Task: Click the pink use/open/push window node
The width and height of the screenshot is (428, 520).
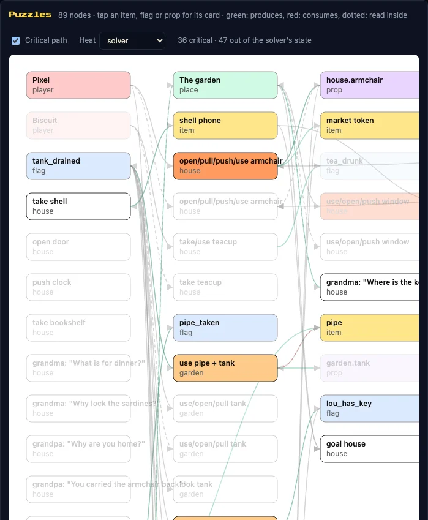Action: tap(369, 206)
